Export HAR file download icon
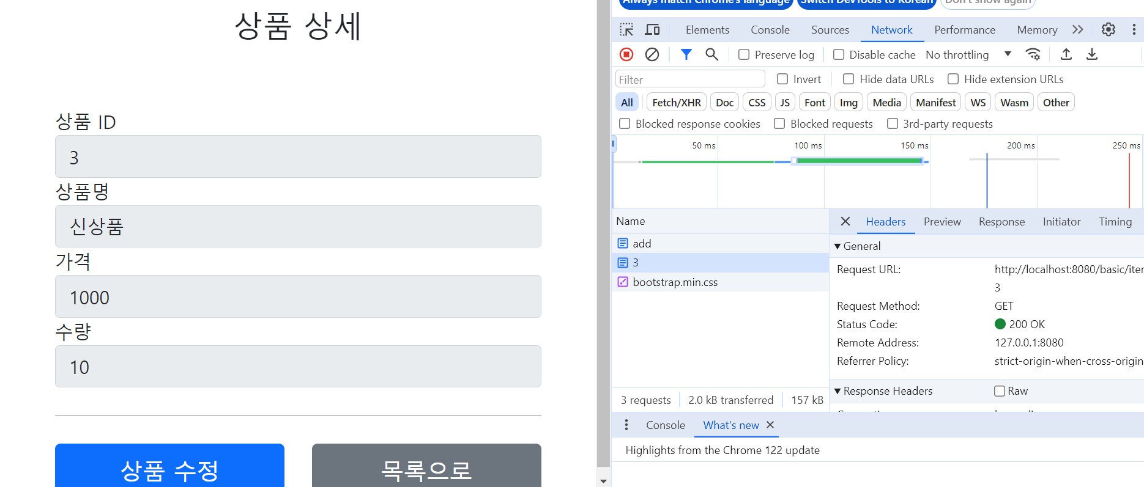This screenshot has width=1144, height=487. coord(1092,54)
